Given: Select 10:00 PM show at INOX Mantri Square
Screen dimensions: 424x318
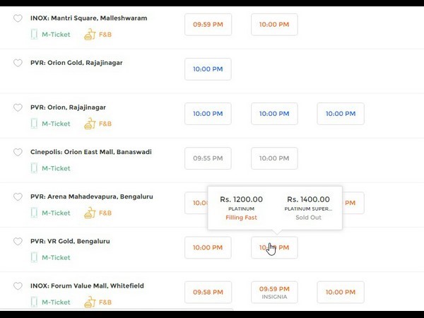Looking at the screenshot, I should 274,25.
